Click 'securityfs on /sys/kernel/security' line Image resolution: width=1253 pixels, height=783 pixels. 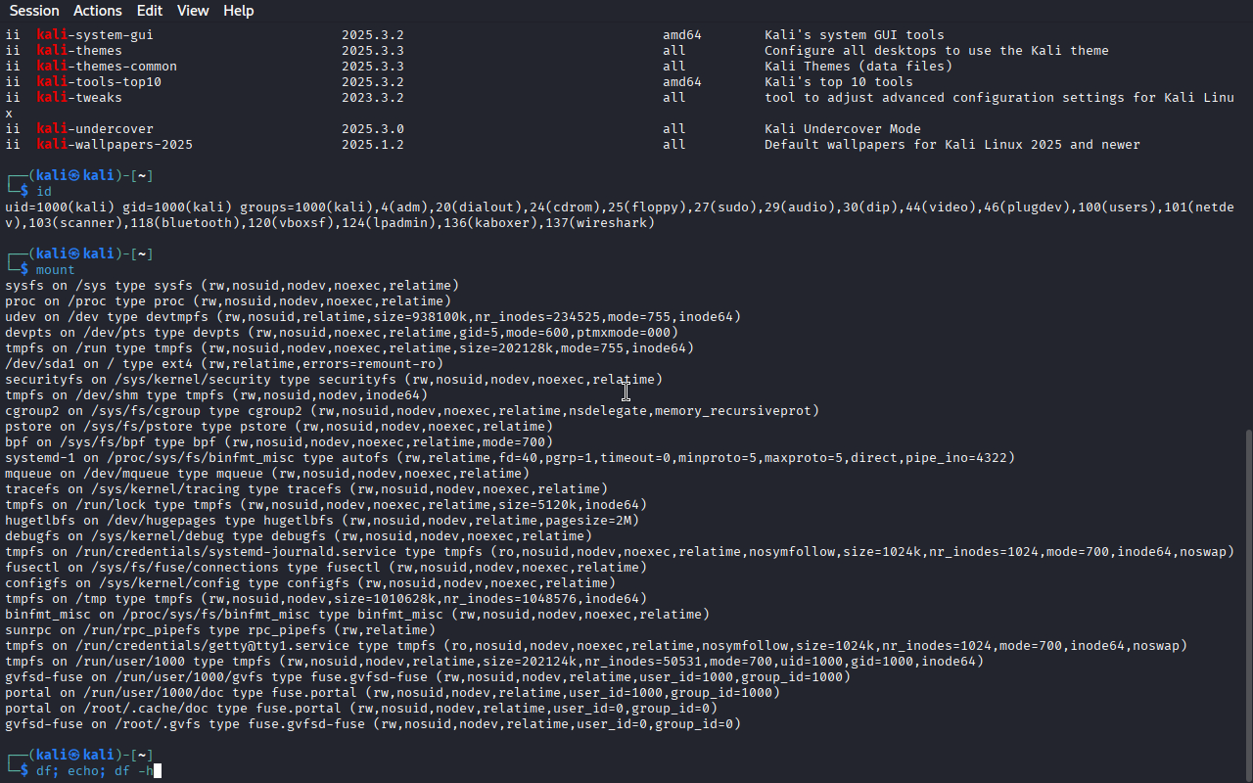tap(334, 380)
